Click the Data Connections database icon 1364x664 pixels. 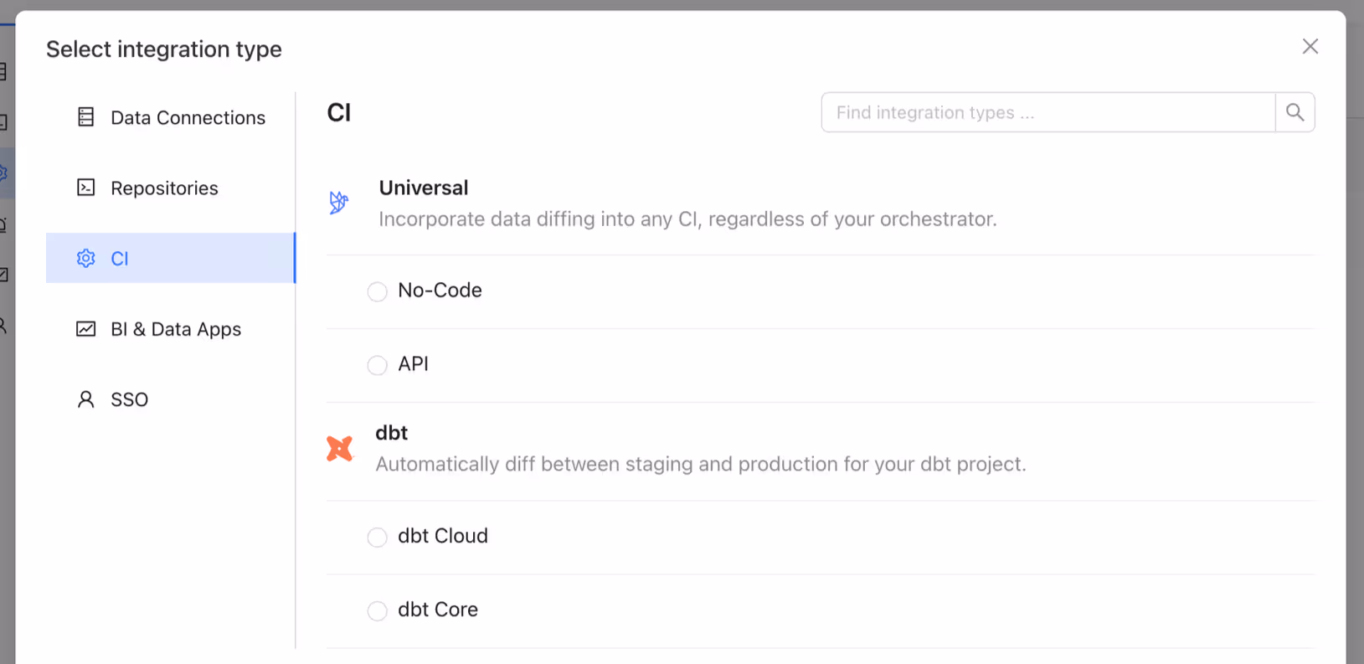(x=85, y=117)
